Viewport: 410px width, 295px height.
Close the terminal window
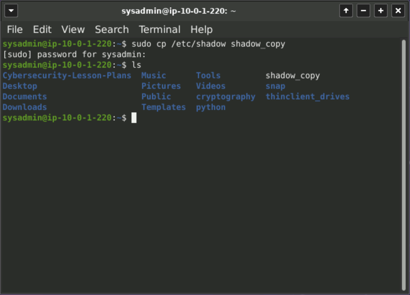[398, 11]
